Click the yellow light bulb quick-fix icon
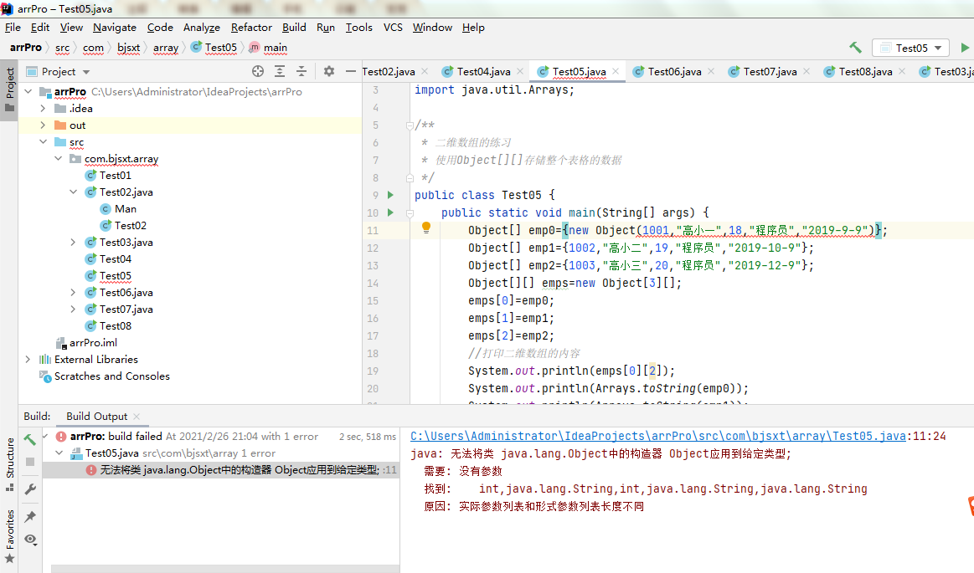Image resolution: width=974 pixels, height=573 pixels. tap(426, 228)
